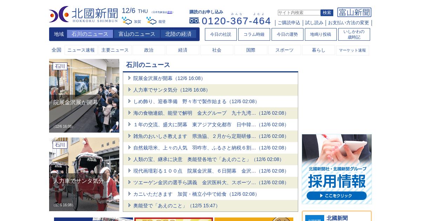
Task: Open 暮らし menu item
Action: point(319,50)
